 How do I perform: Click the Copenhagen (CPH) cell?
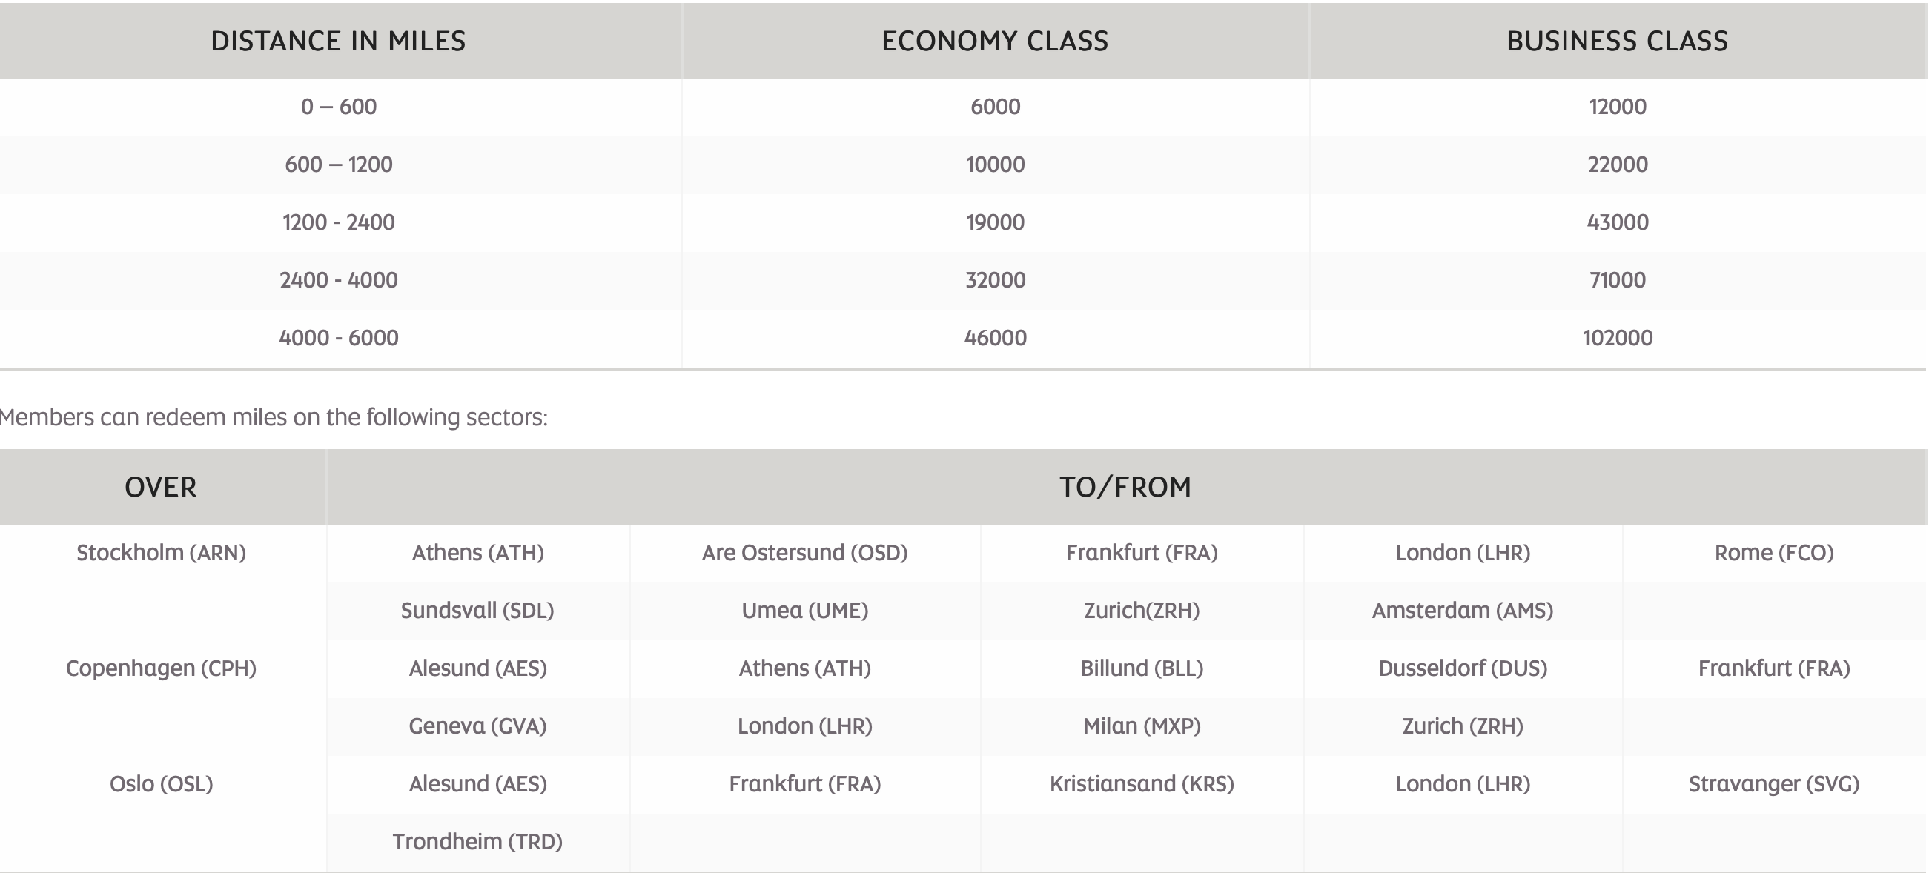coord(161,668)
